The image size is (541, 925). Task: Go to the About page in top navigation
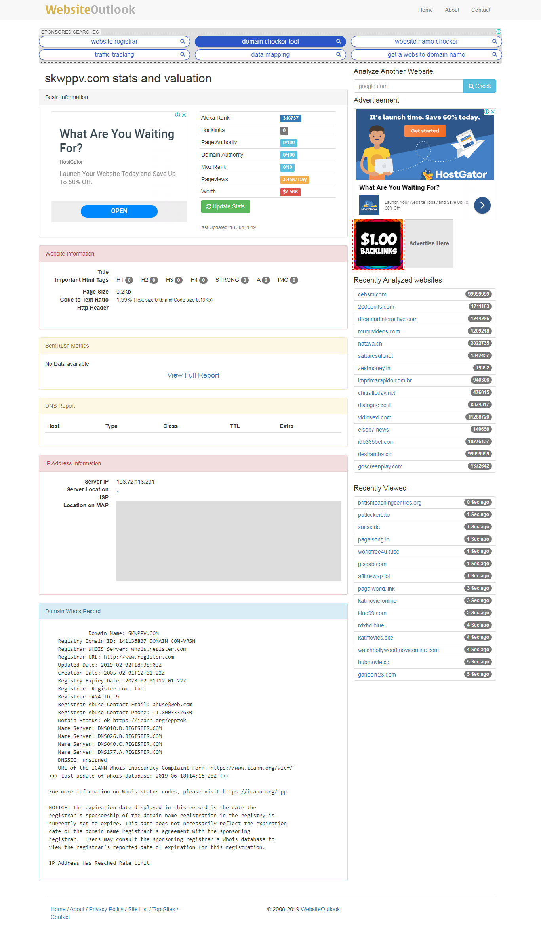(452, 10)
